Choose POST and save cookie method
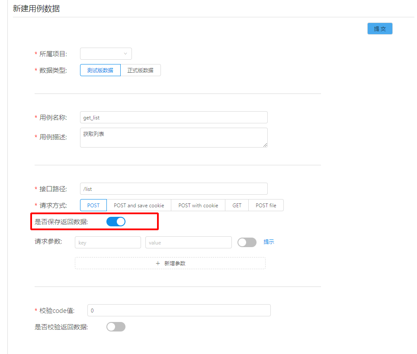This screenshot has width=417, height=354. (x=139, y=205)
